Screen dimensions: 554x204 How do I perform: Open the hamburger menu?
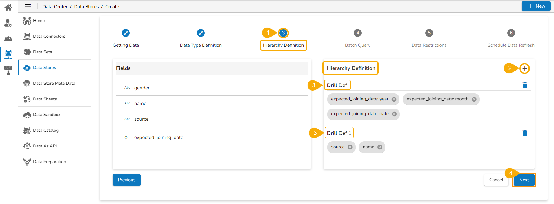(28, 6)
